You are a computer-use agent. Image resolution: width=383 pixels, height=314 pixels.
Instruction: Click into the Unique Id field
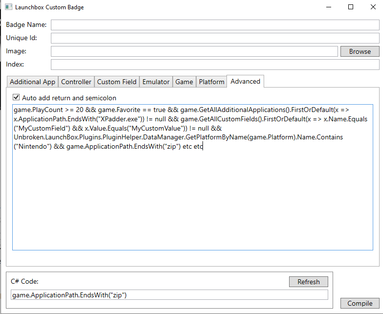[215, 38]
